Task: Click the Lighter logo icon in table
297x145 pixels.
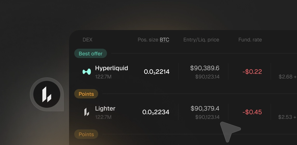Action: click(86, 112)
